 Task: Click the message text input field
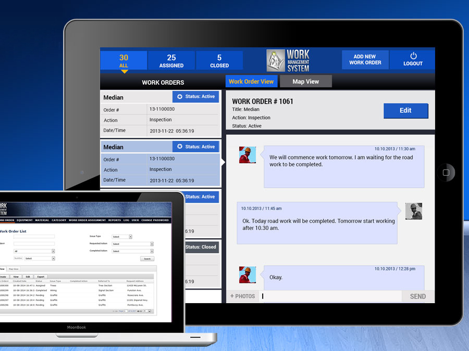click(330, 296)
